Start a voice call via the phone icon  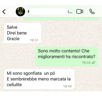92,11
